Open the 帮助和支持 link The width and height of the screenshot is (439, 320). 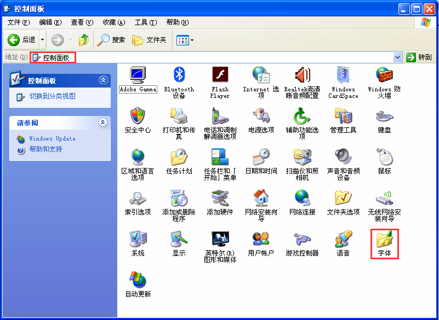[45, 149]
